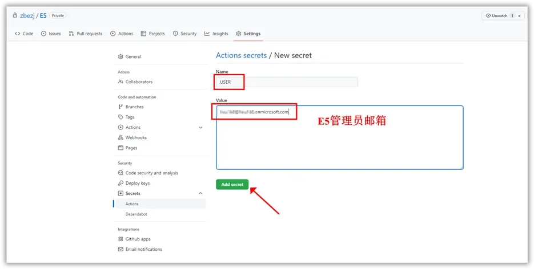Click the play icon on Actions tab
The width and height of the screenshot is (534, 269).
pyautogui.click(x=113, y=34)
